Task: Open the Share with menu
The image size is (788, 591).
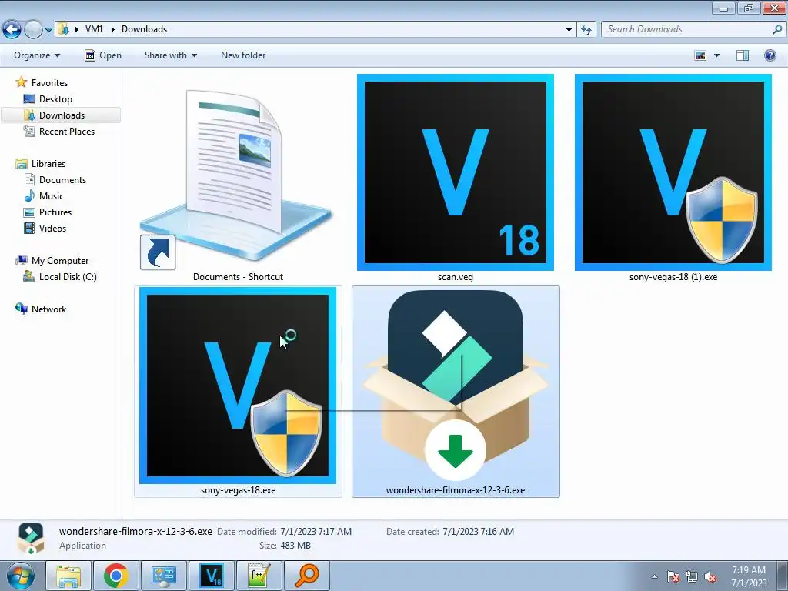Action: pyautogui.click(x=171, y=55)
